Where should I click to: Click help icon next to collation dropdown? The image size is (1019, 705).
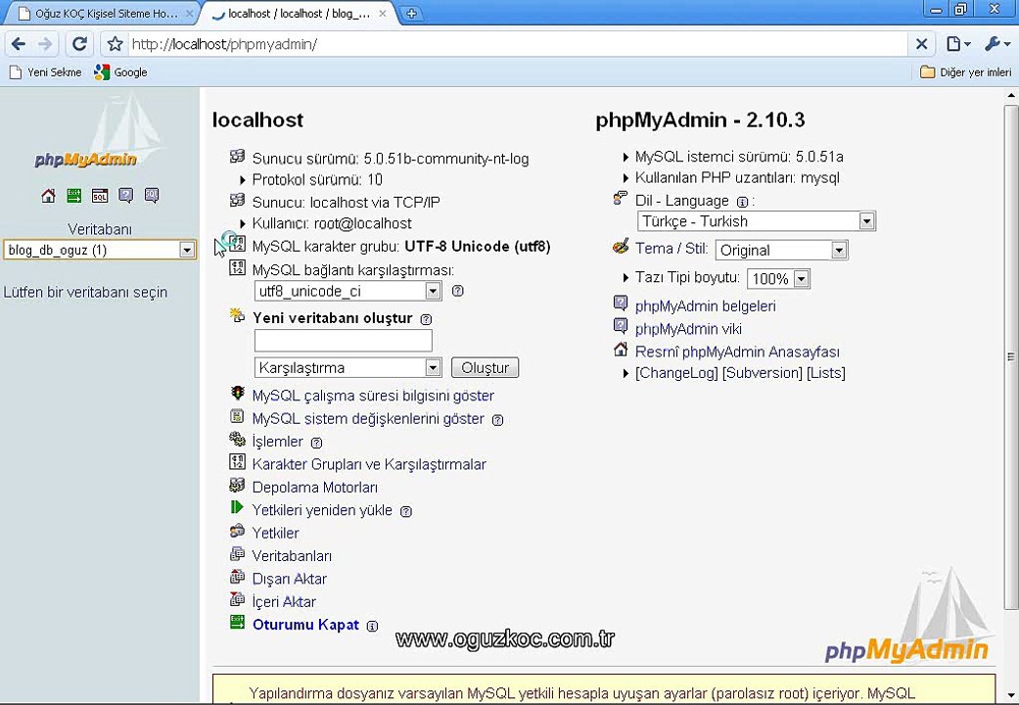[457, 291]
